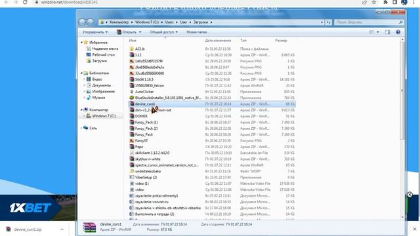Click the Explorer back navigation arrow

82,22
